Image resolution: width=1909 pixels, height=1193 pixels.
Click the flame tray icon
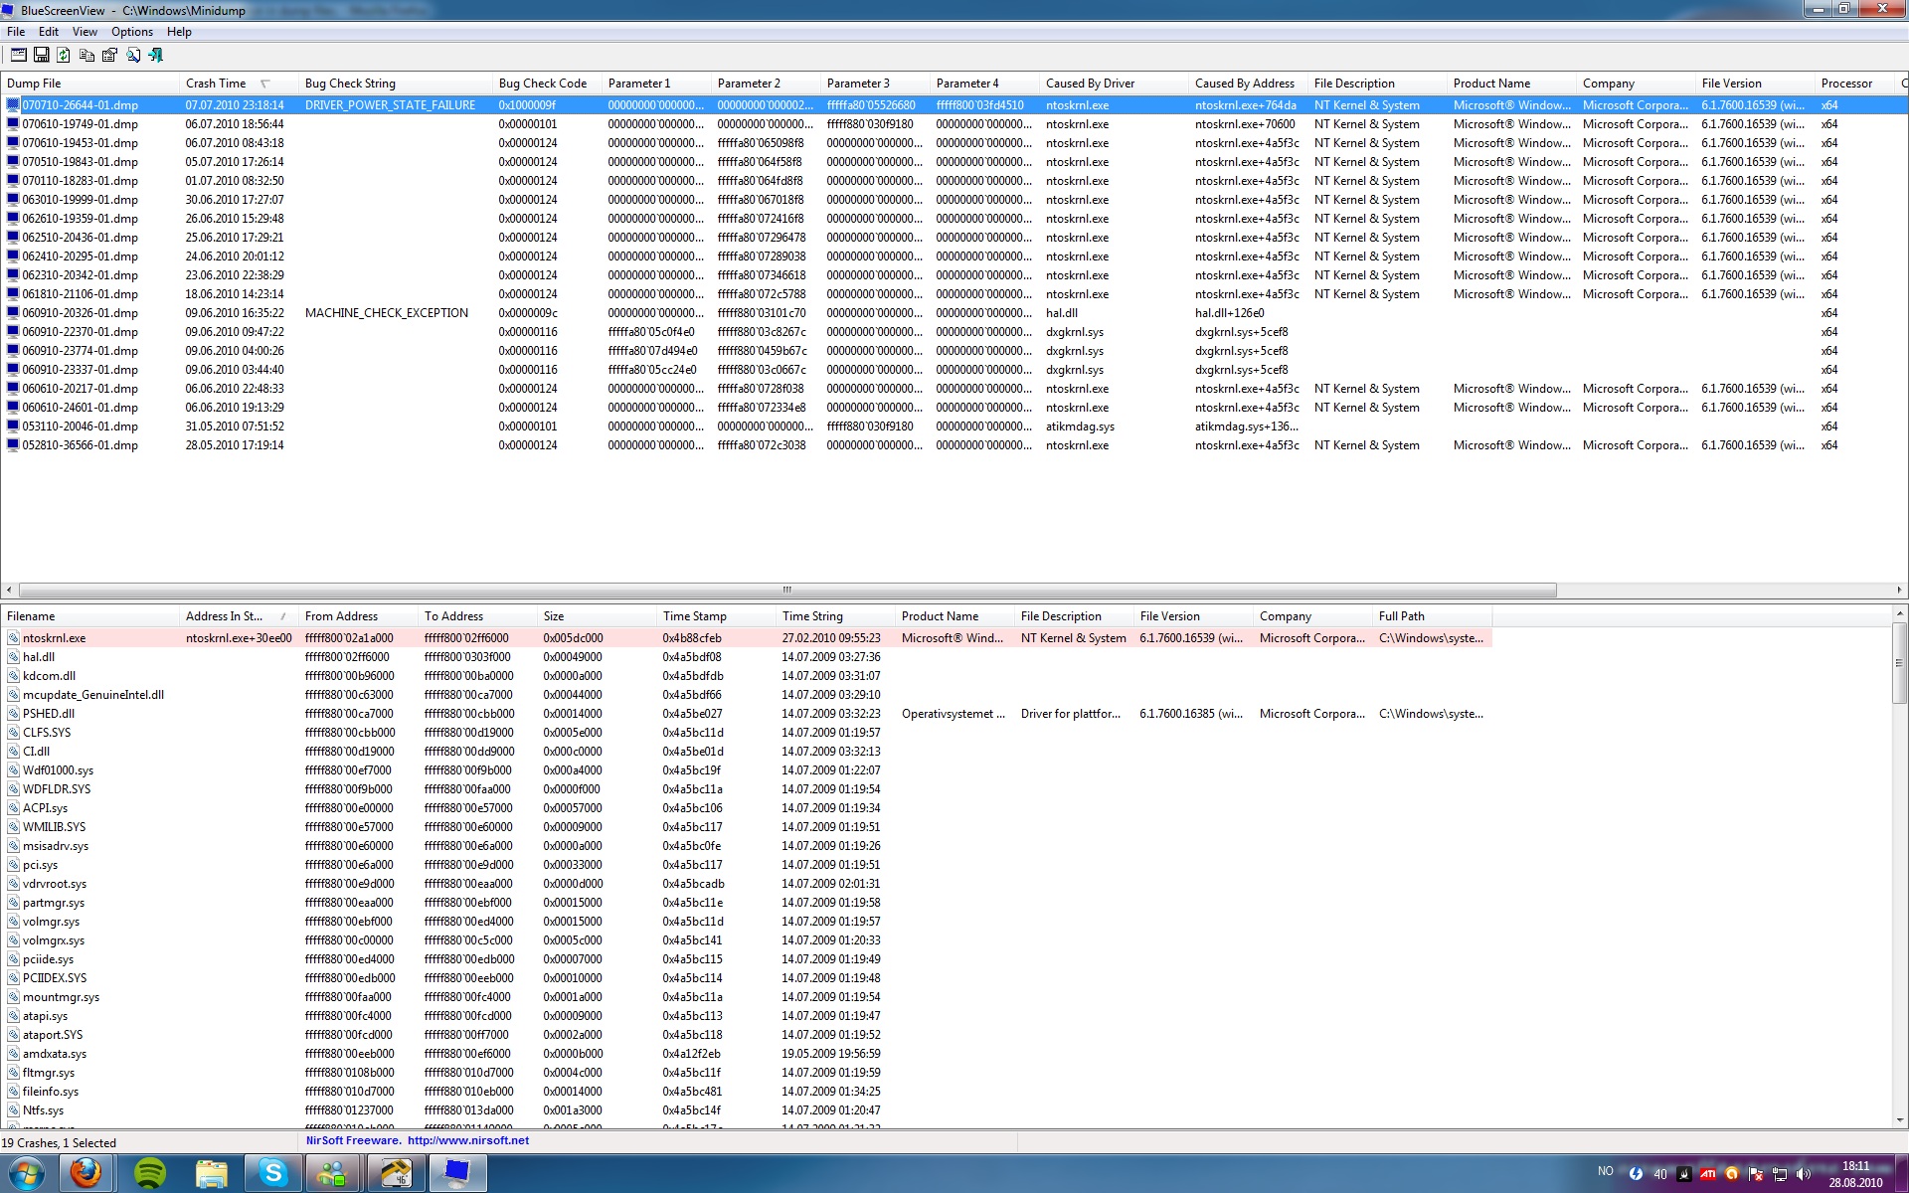click(x=1683, y=1174)
